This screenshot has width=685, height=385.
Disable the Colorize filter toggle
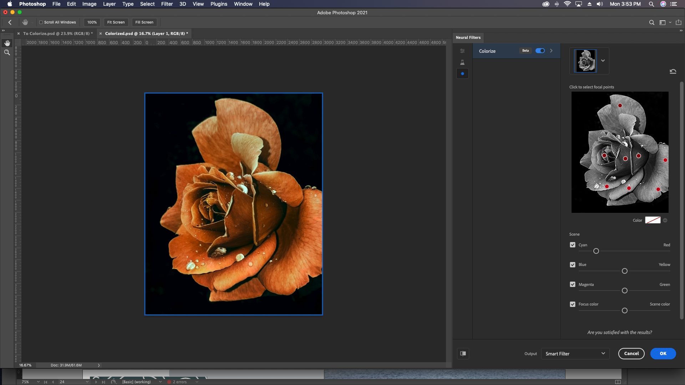[x=540, y=51]
